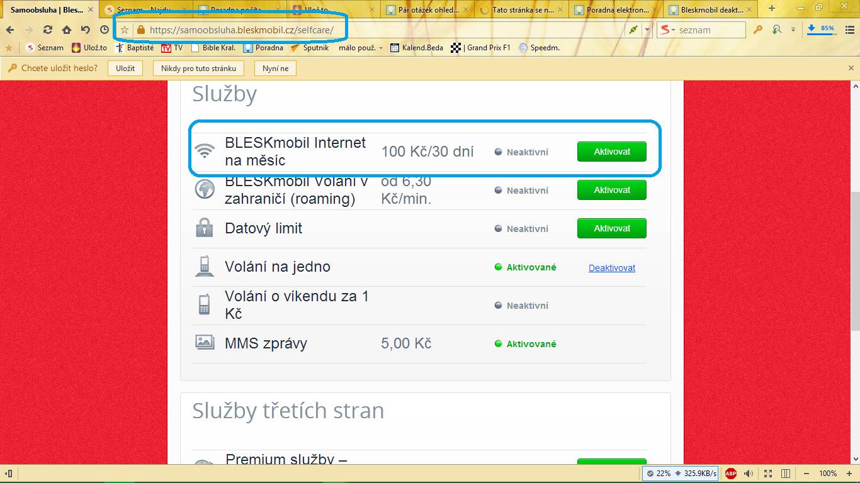Click the 'Služby třetích stran' heading
This screenshot has width=860, height=483.
click(x=288, y=411)
